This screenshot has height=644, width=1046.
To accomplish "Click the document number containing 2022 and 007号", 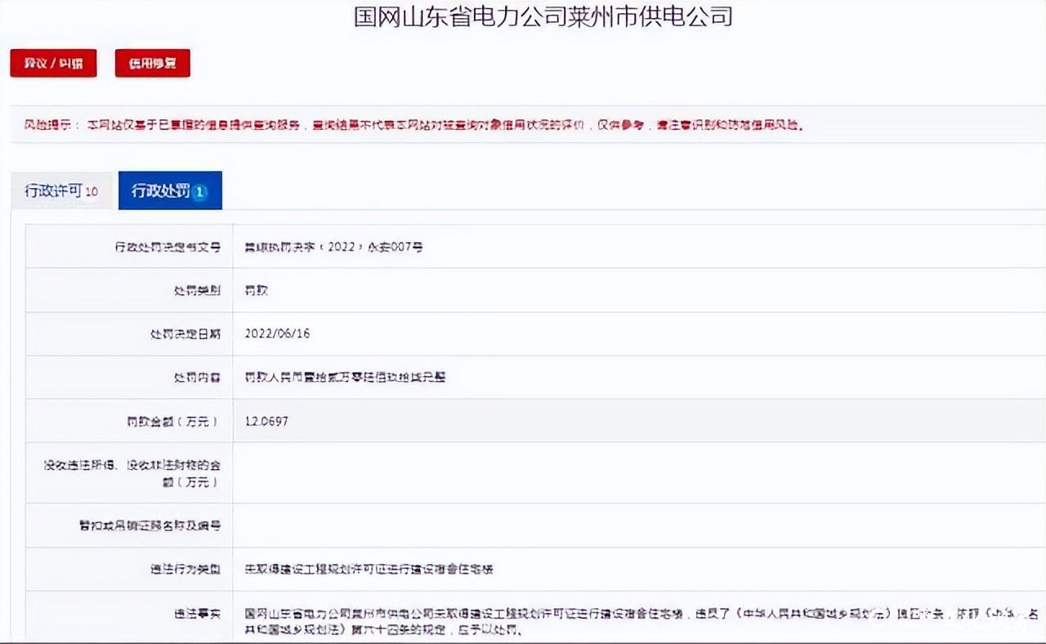I will point(333,246).
